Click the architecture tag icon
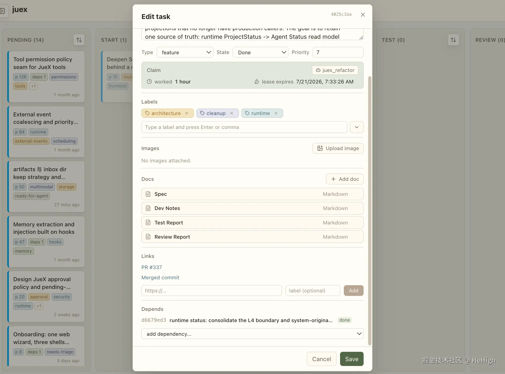Viewport: 505px width, 374px height. 148,113
